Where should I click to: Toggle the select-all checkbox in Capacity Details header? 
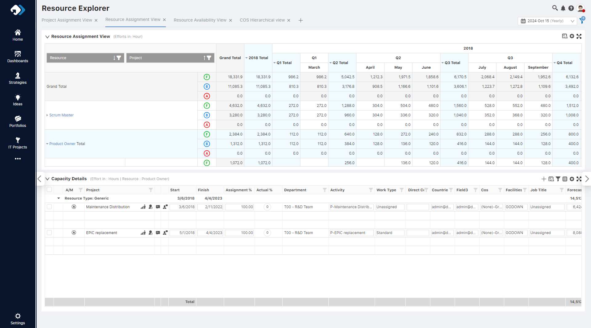(49, 190)
